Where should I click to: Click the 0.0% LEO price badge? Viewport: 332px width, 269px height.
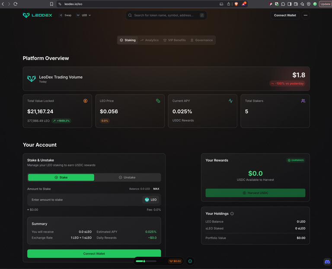click(105, 121)
